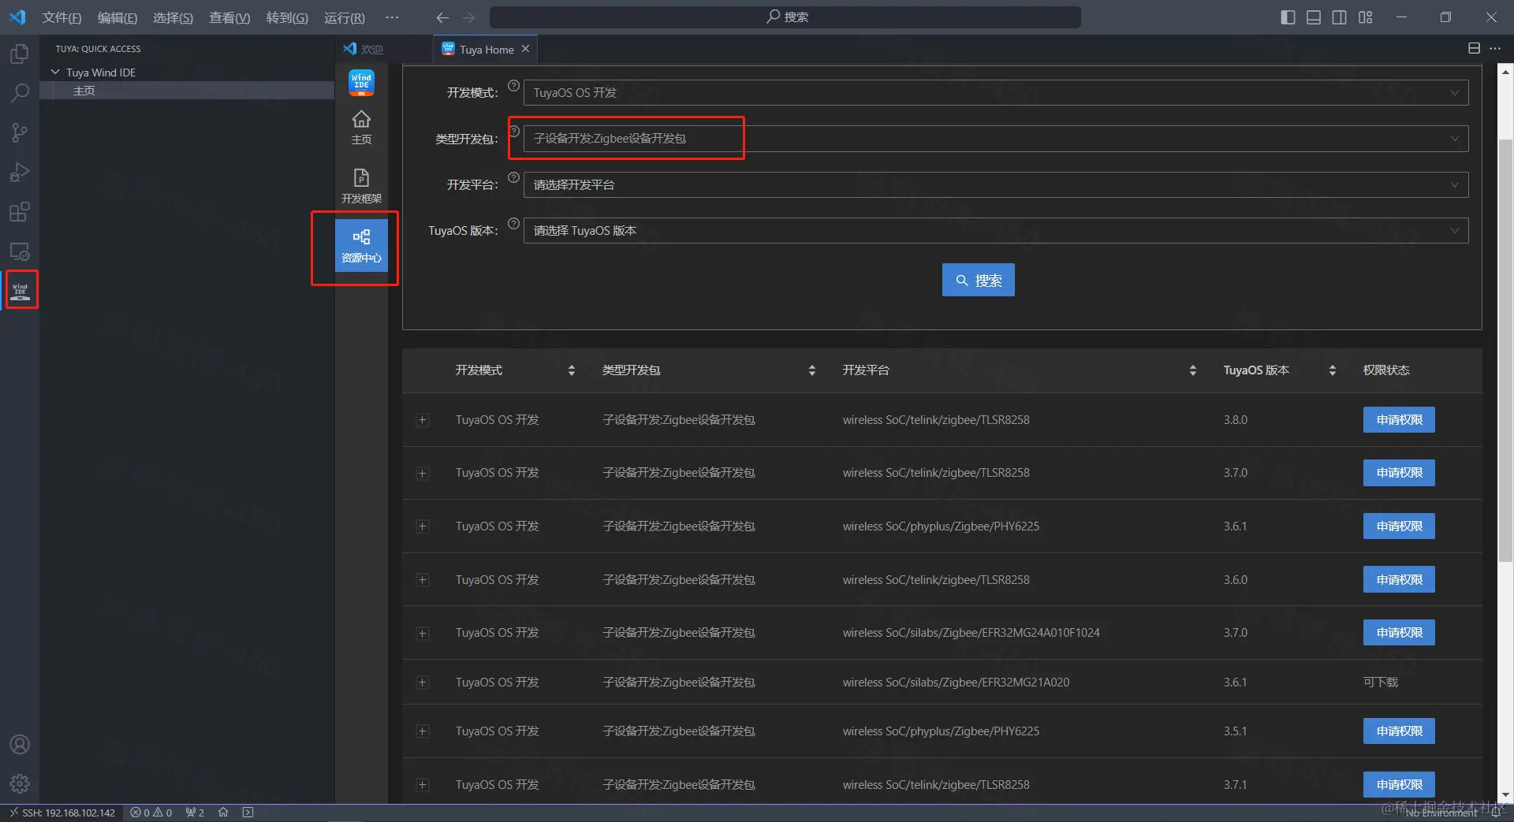Click SSH remote status indicator
Image resolution: width=1514 pixels, height=822 pixels.
[x=62, y=813]
